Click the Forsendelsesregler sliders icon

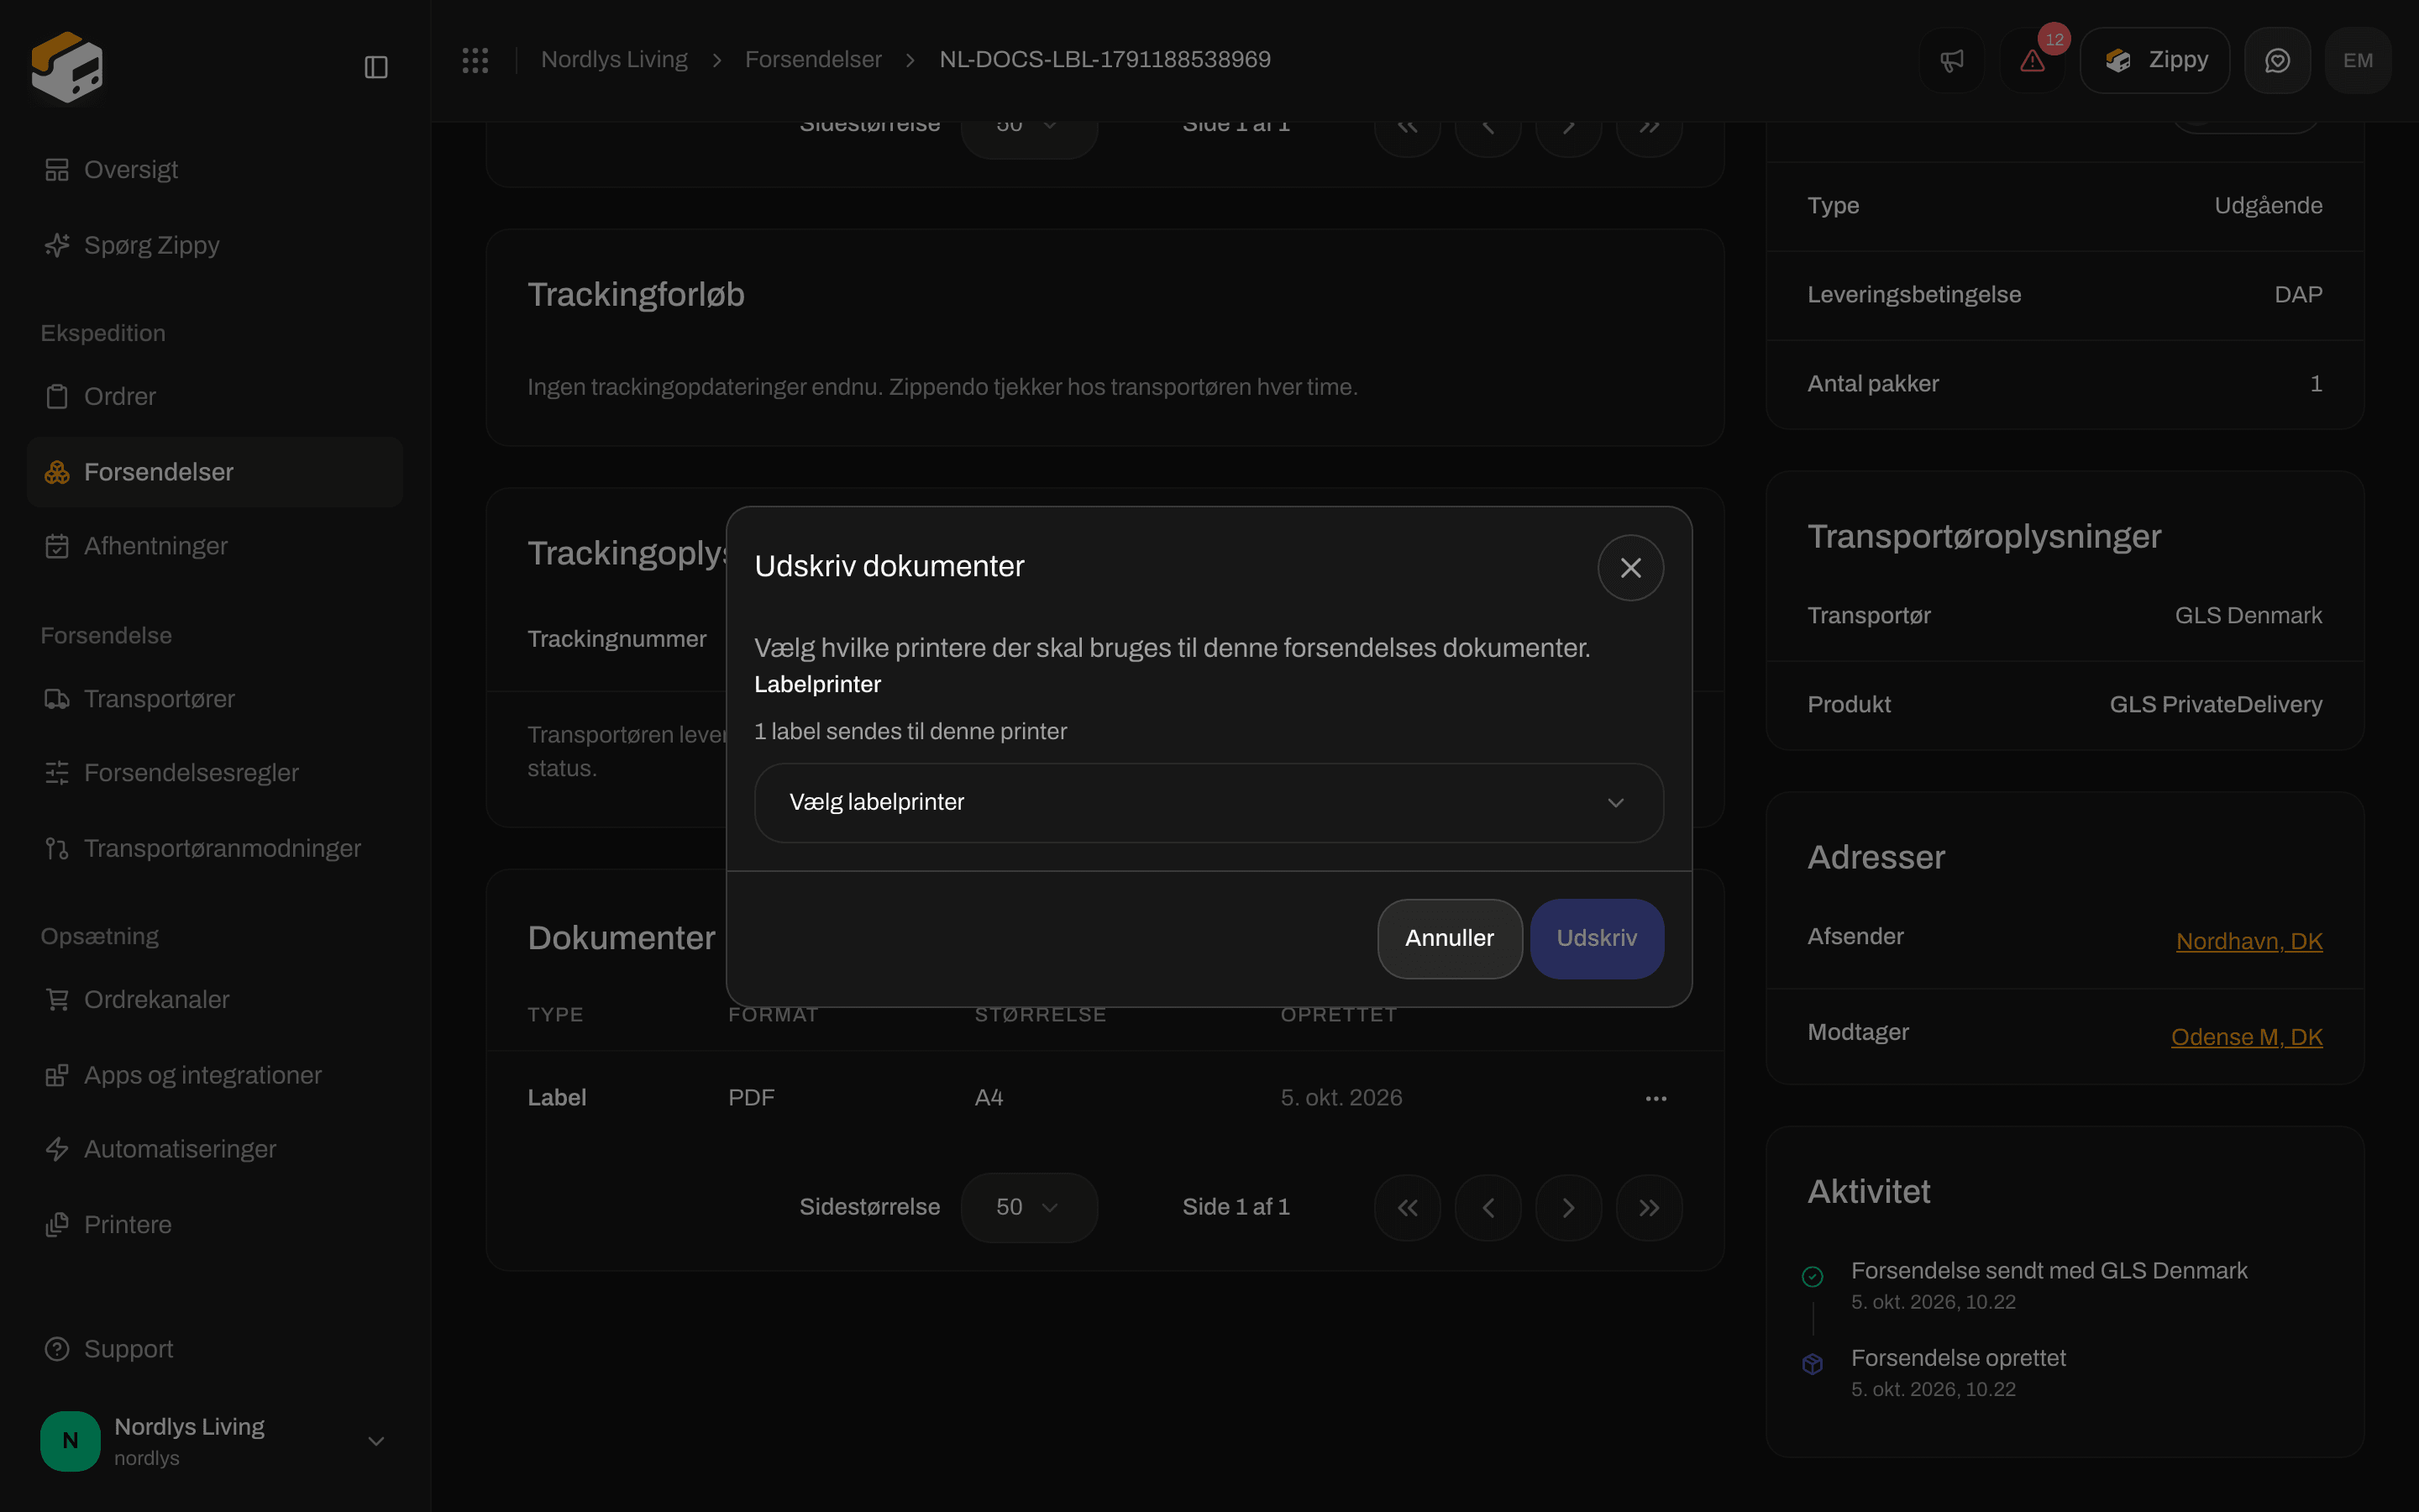pyautogui.click(x=57, y=773)
